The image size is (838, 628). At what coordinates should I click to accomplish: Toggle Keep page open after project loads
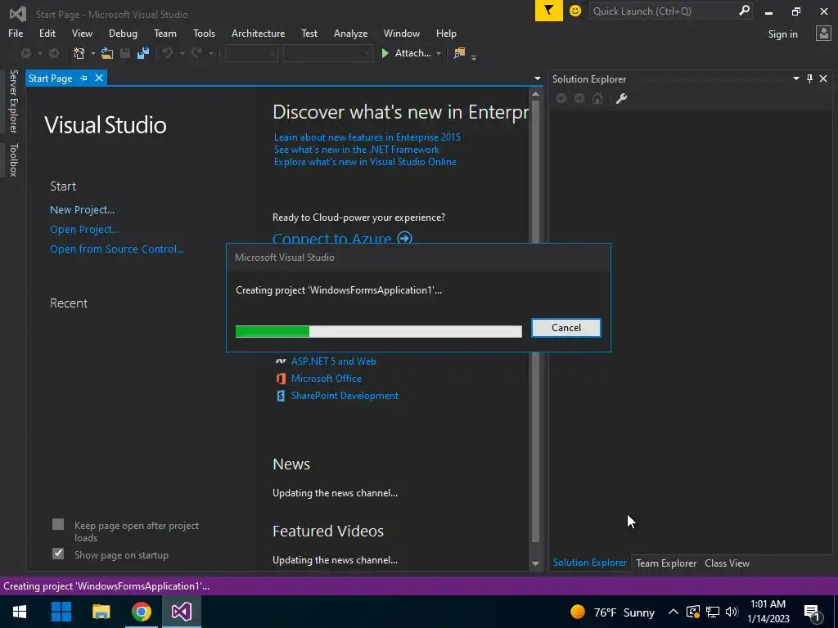click(58, 524)
